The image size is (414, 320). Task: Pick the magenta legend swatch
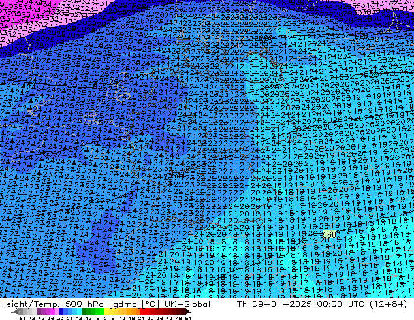coord(52,312)
